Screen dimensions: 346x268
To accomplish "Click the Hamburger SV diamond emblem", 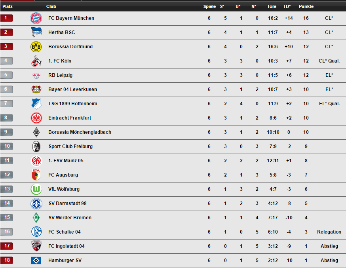I will (x=36, y=260).
